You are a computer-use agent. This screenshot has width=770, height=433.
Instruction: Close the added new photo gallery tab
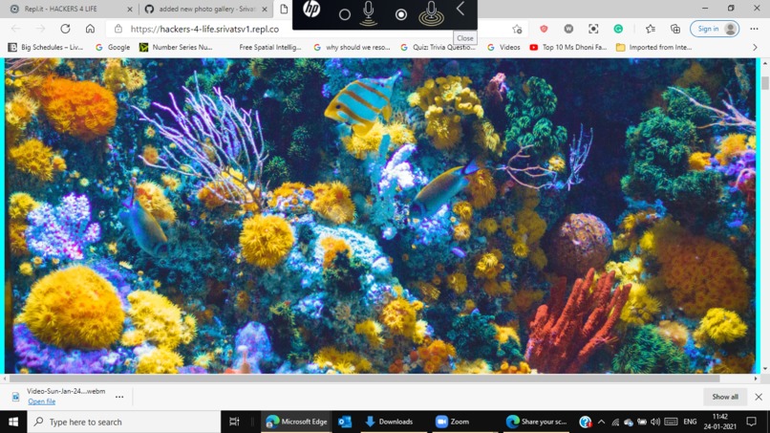[265, 9]
